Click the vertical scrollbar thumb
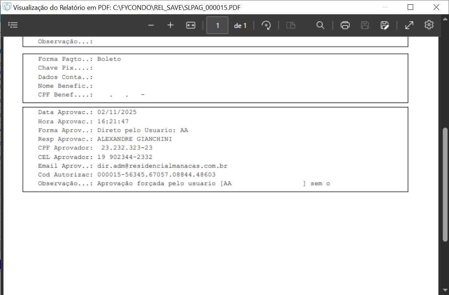Image resolution: width=449 pixels, height=295 pixels. click(445, 184)
